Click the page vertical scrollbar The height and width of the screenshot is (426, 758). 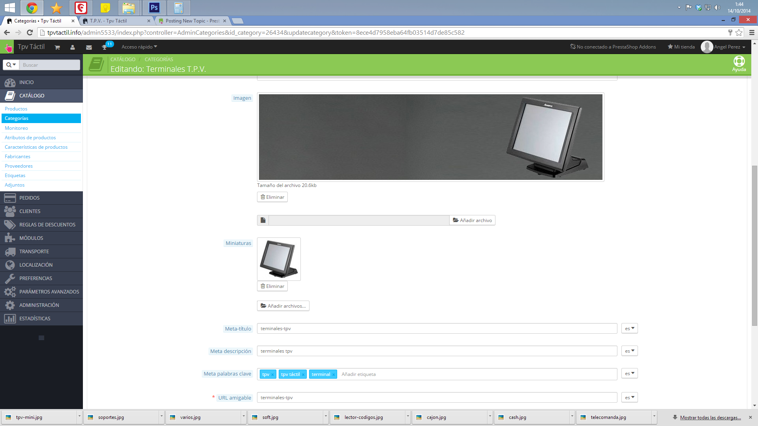click(x=754, y=245)
